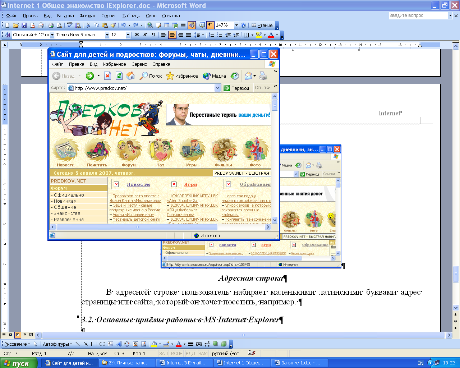Paste from clipboard in the Word toolbar
This screenshot has width=460, height=368.
point(105,25)
